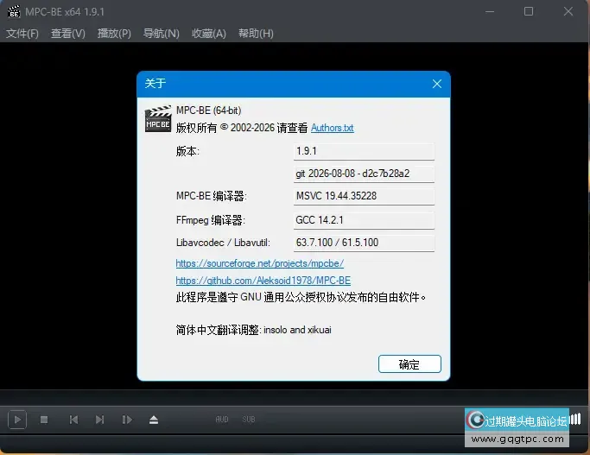Click the GNU license statement text
Viewport: 590px width, 455px height.
pos(301,297)
